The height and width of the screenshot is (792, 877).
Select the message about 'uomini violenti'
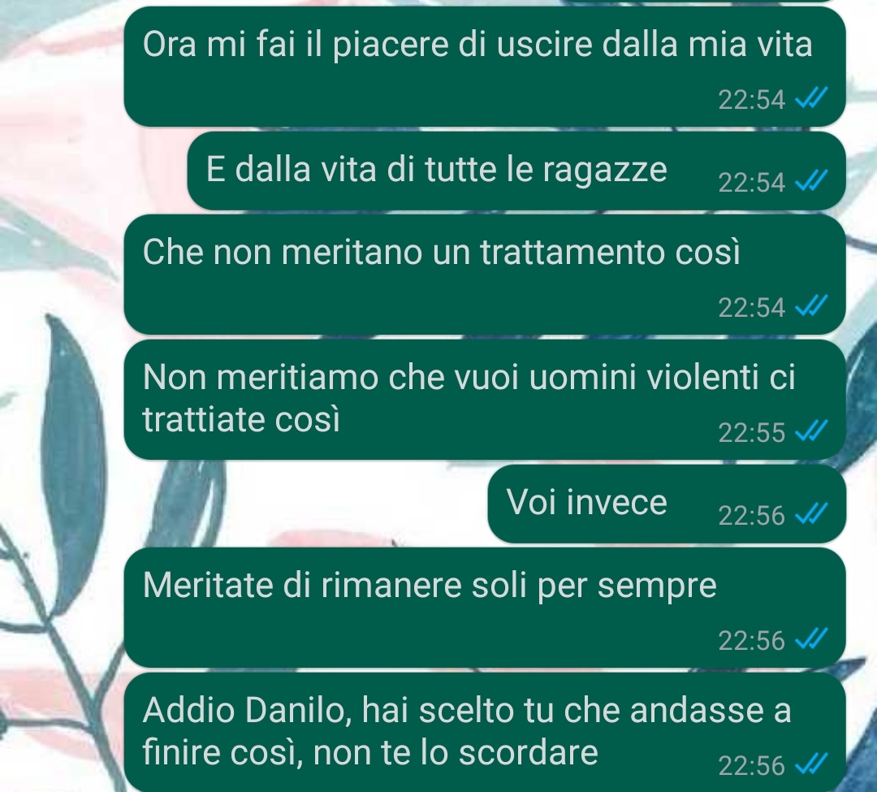click(484, 400)
